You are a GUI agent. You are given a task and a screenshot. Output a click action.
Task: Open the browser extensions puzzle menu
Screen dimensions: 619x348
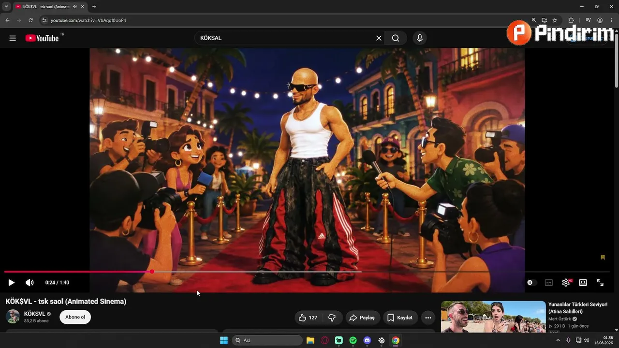pos(571,20)
